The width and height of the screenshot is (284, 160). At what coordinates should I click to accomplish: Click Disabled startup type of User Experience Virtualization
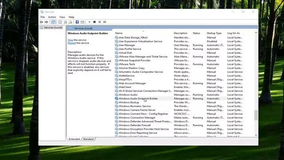(x=212, y=41)
